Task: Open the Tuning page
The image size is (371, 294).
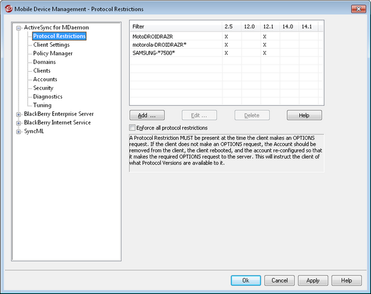Action: (42, 105)
